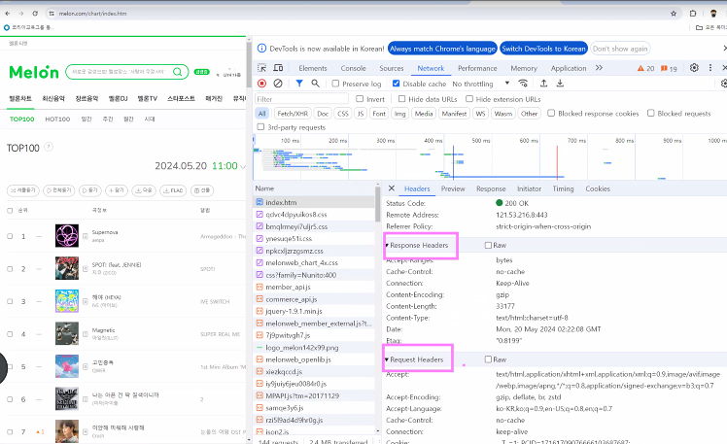
Task: Check Raw for Response Headers
Action: click(488, 245)
